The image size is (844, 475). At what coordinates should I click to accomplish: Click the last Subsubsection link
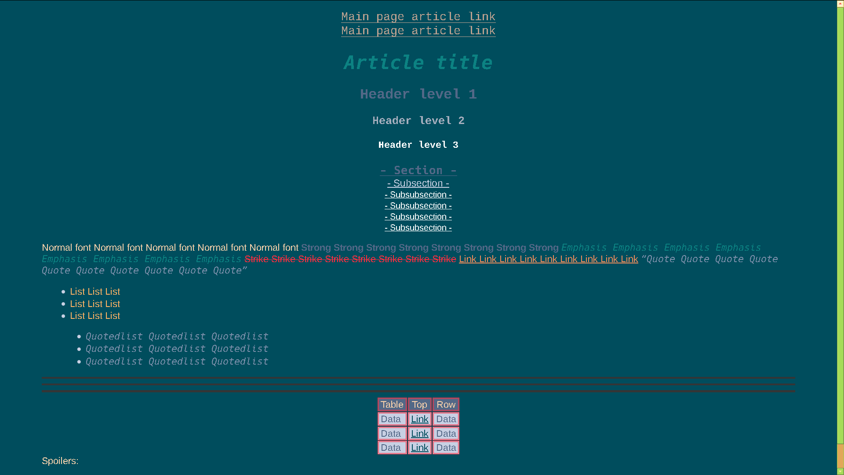[x=418, y=227]
